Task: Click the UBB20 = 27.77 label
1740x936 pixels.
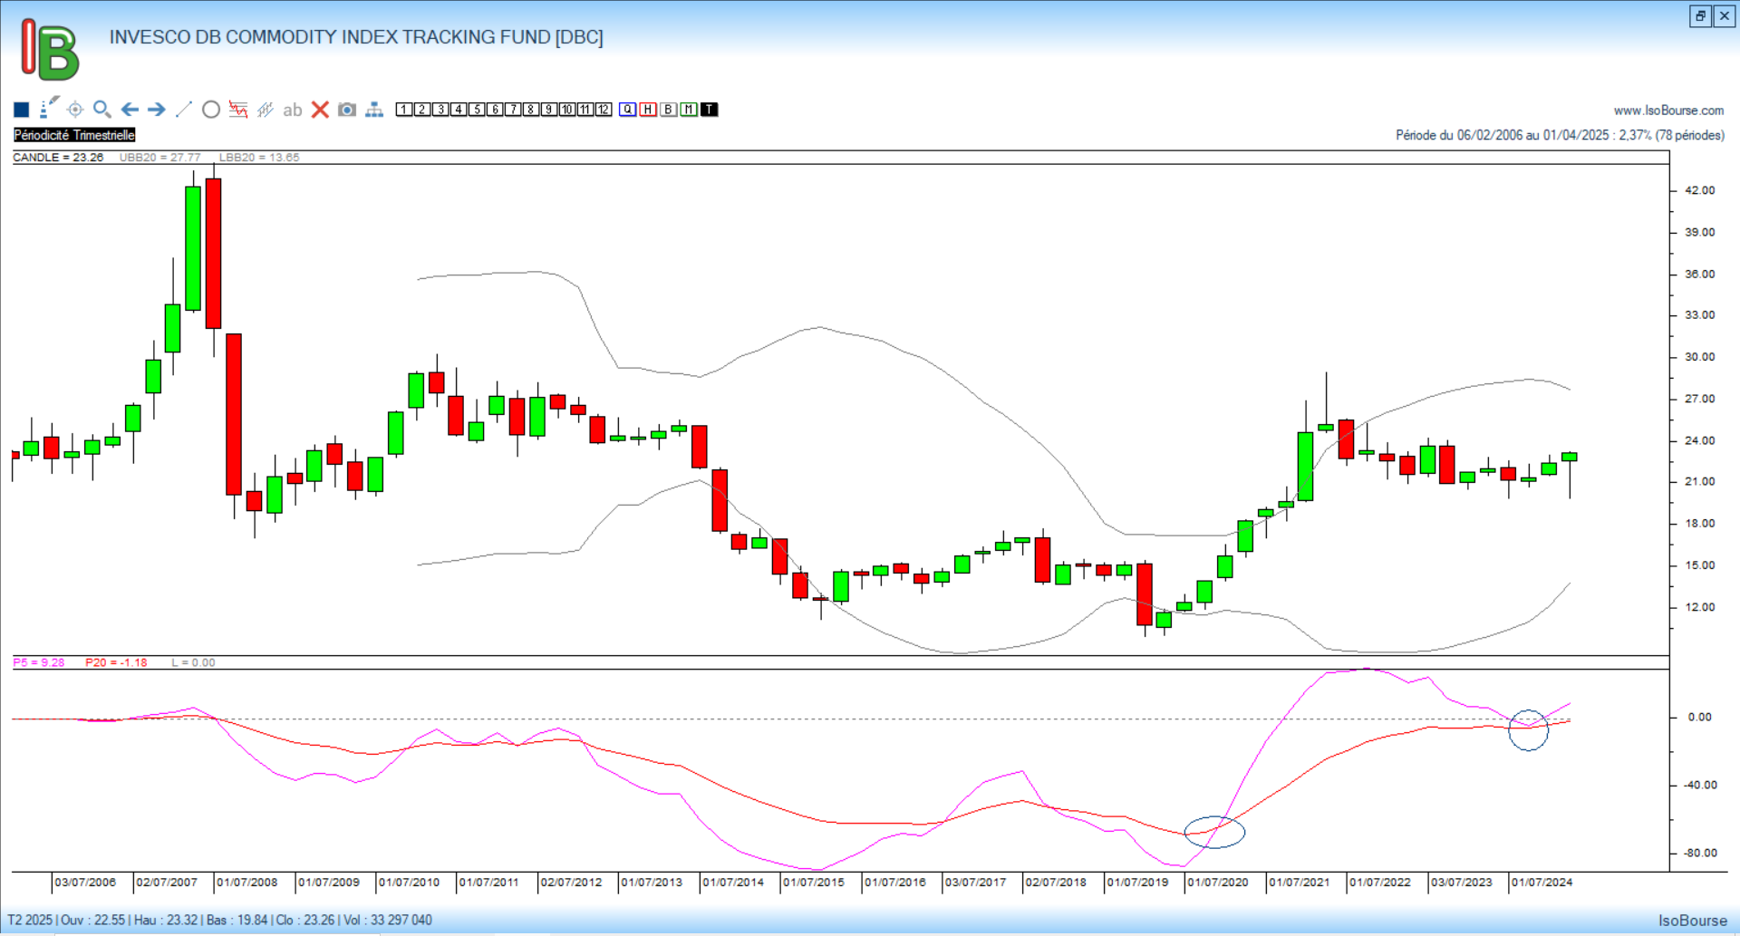Action: [160, 158]
